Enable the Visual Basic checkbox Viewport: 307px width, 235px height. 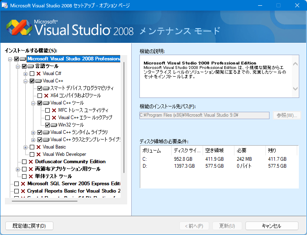coord(32,147)
